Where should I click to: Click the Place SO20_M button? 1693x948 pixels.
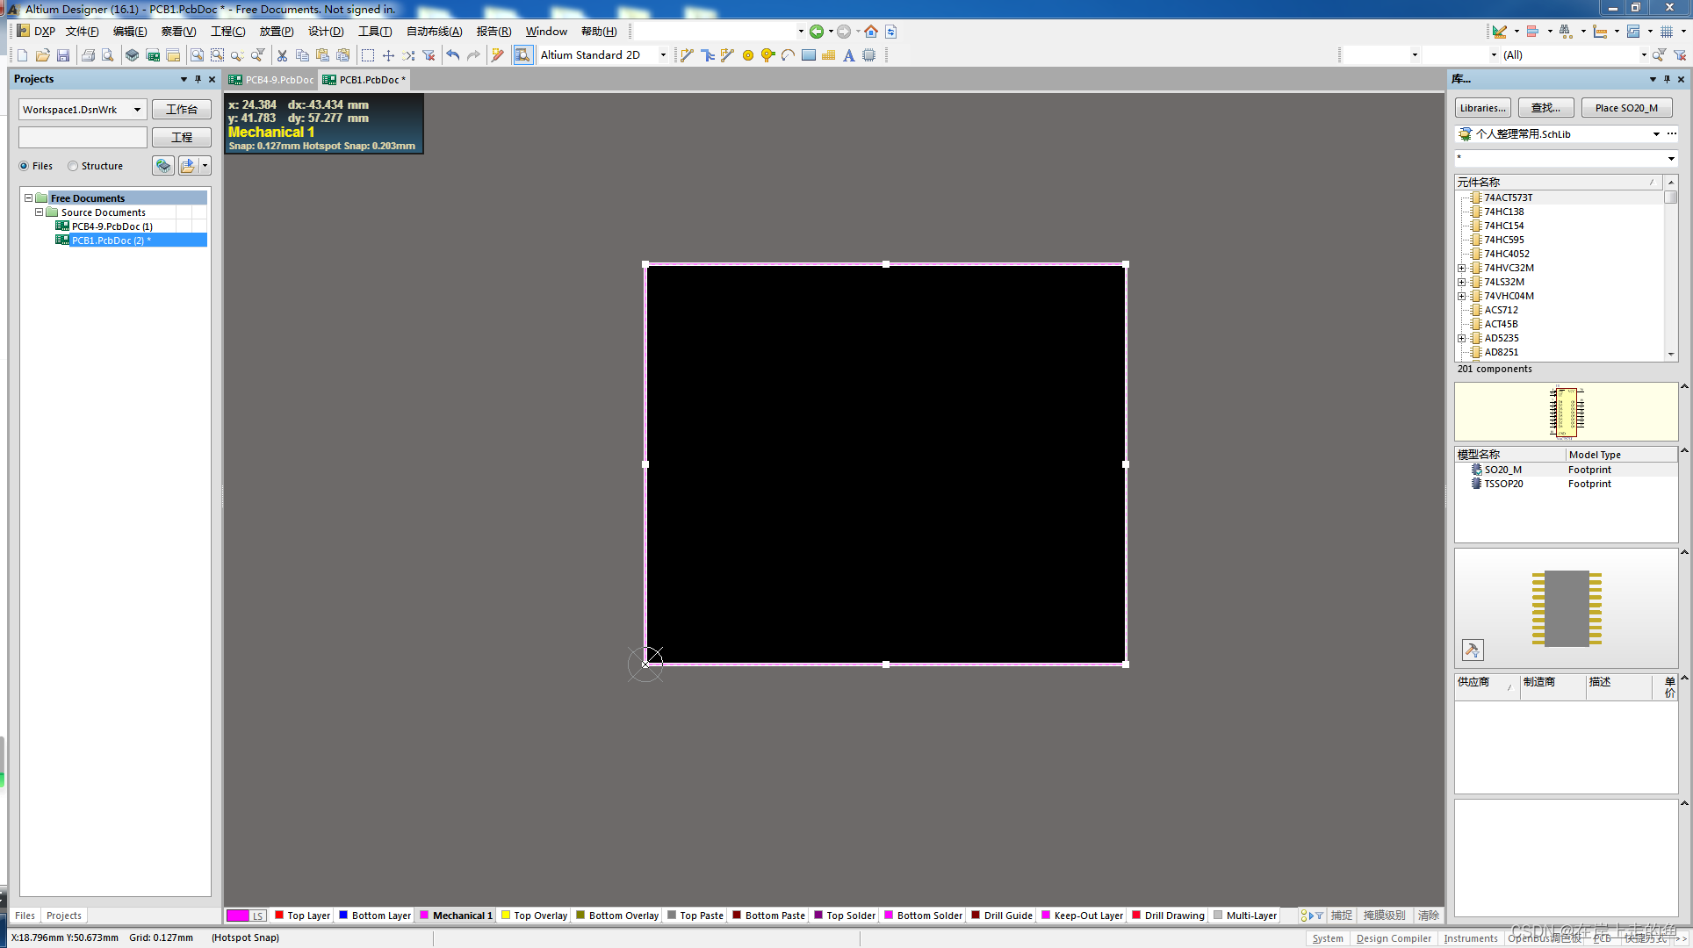click(x=1626, y=108)
